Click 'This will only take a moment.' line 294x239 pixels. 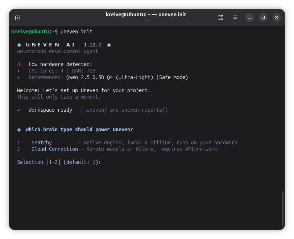point(59,97)
